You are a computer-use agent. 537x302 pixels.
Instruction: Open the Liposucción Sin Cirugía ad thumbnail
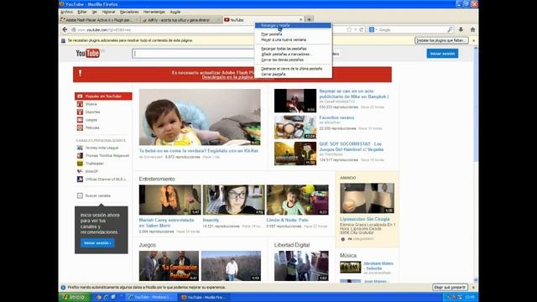coord(367,198)
